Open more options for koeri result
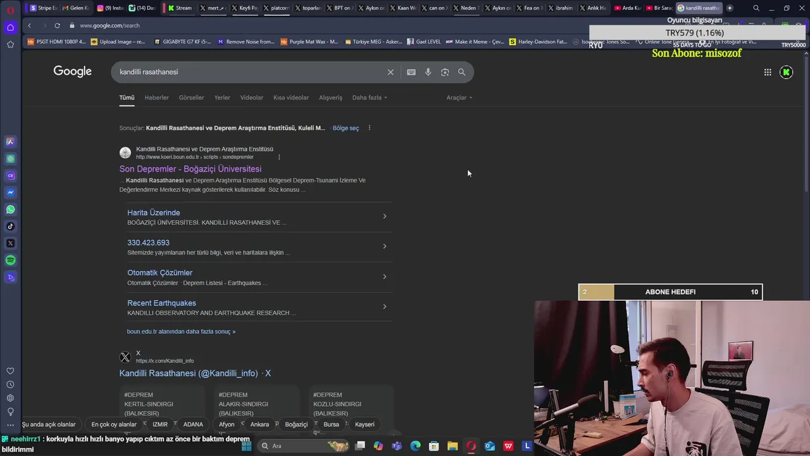 [x=279, y=157]
